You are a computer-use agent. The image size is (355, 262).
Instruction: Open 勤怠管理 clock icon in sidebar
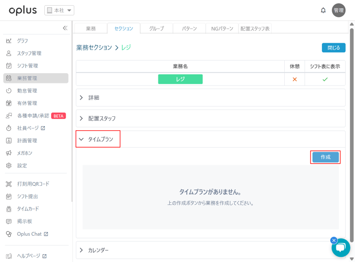pos(9,91)
